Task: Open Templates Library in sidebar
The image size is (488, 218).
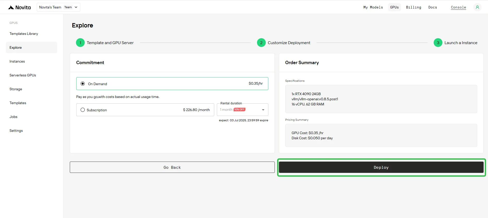Action: [24, 34]
